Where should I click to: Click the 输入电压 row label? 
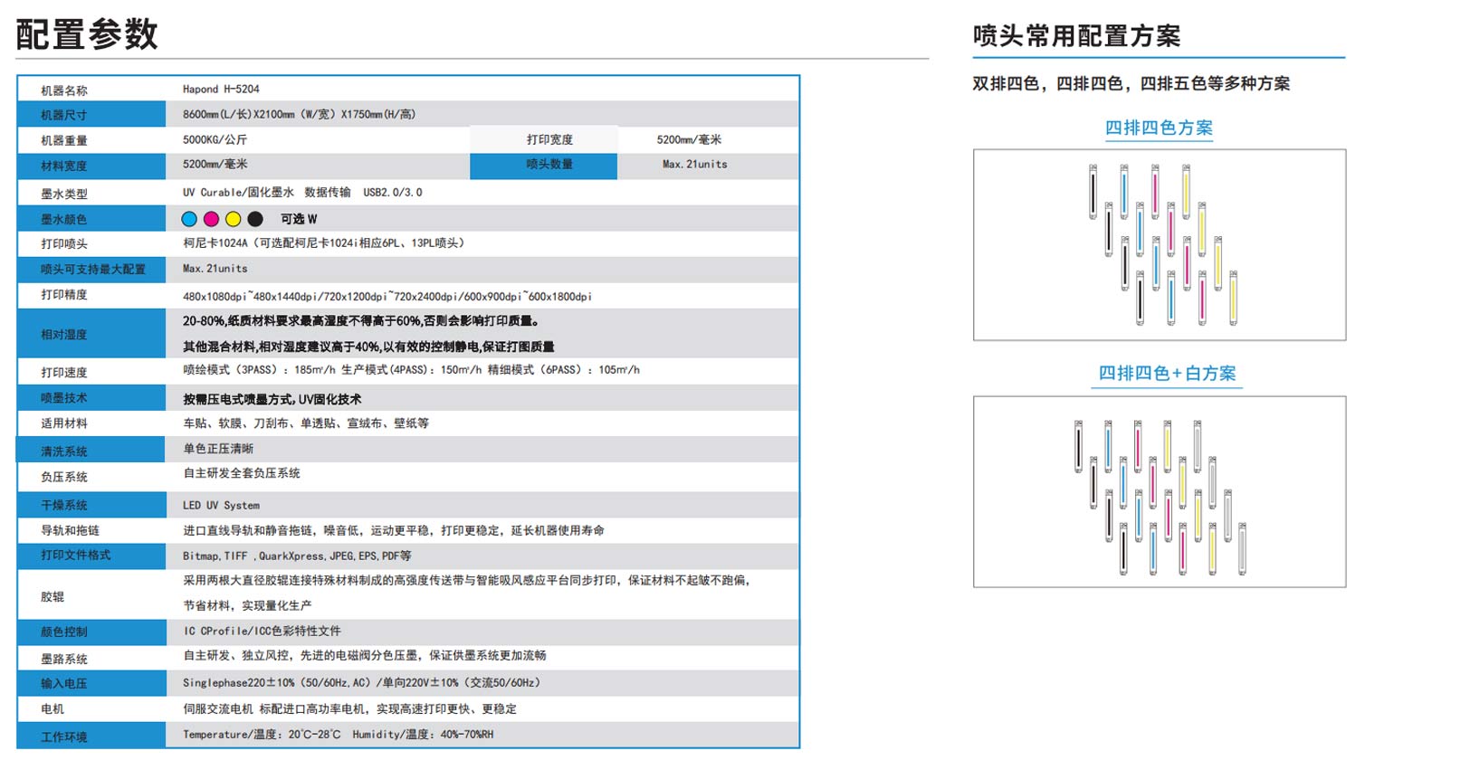click(64, 684)
